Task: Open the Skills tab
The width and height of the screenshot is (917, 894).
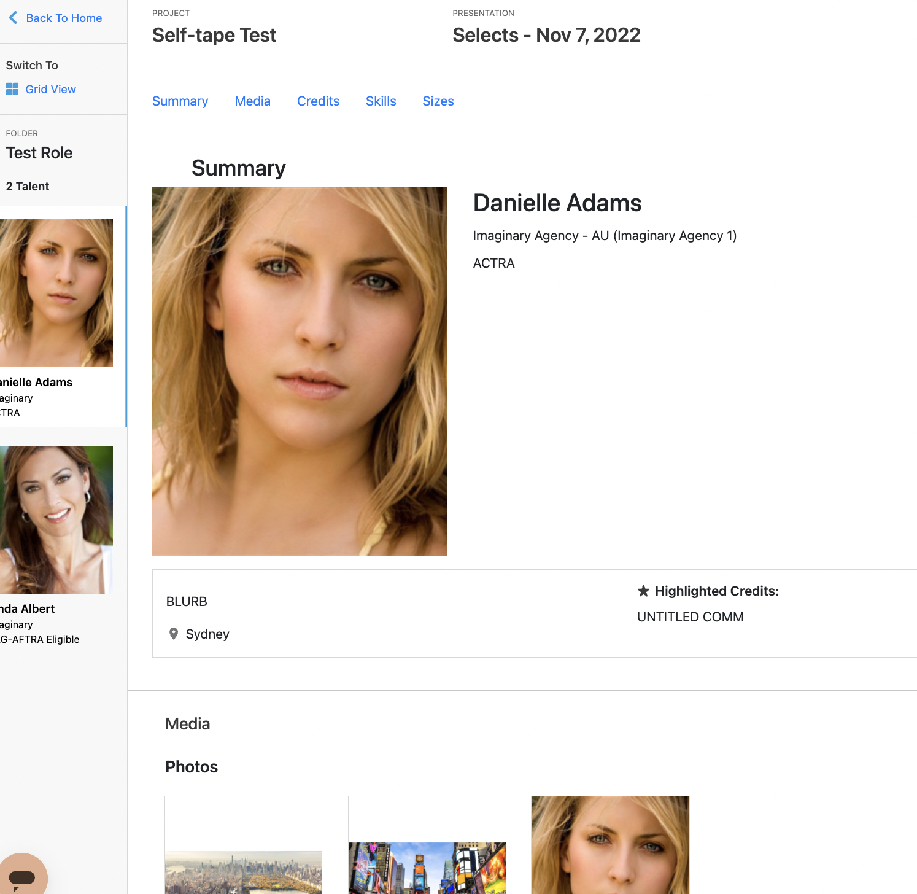Action: (x=381, y=101)
